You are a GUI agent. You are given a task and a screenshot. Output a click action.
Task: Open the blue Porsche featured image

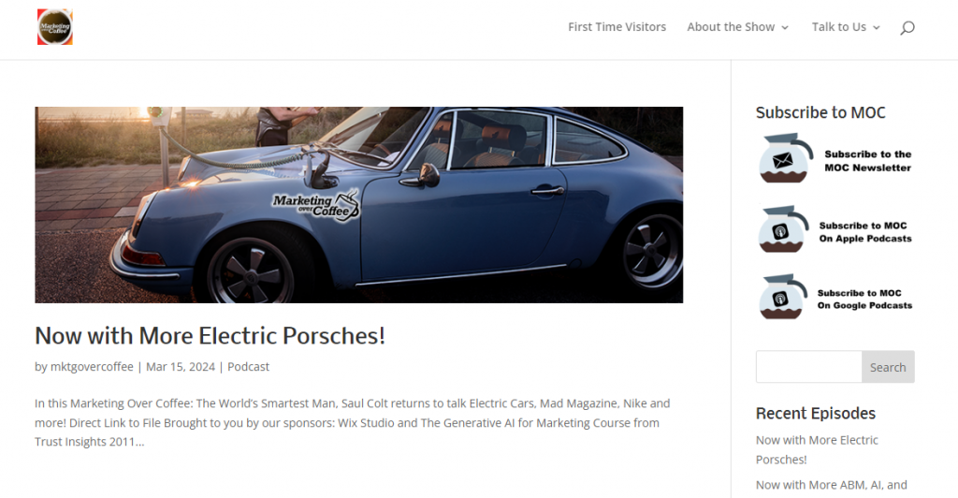358,205
